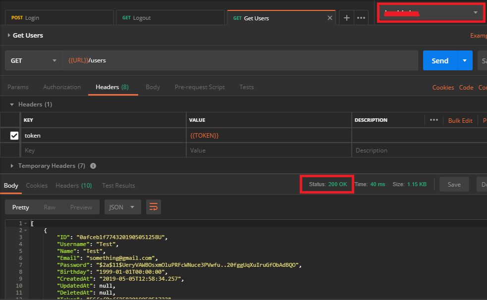Uncheck the token header checkbox

(x=14, y=136)
